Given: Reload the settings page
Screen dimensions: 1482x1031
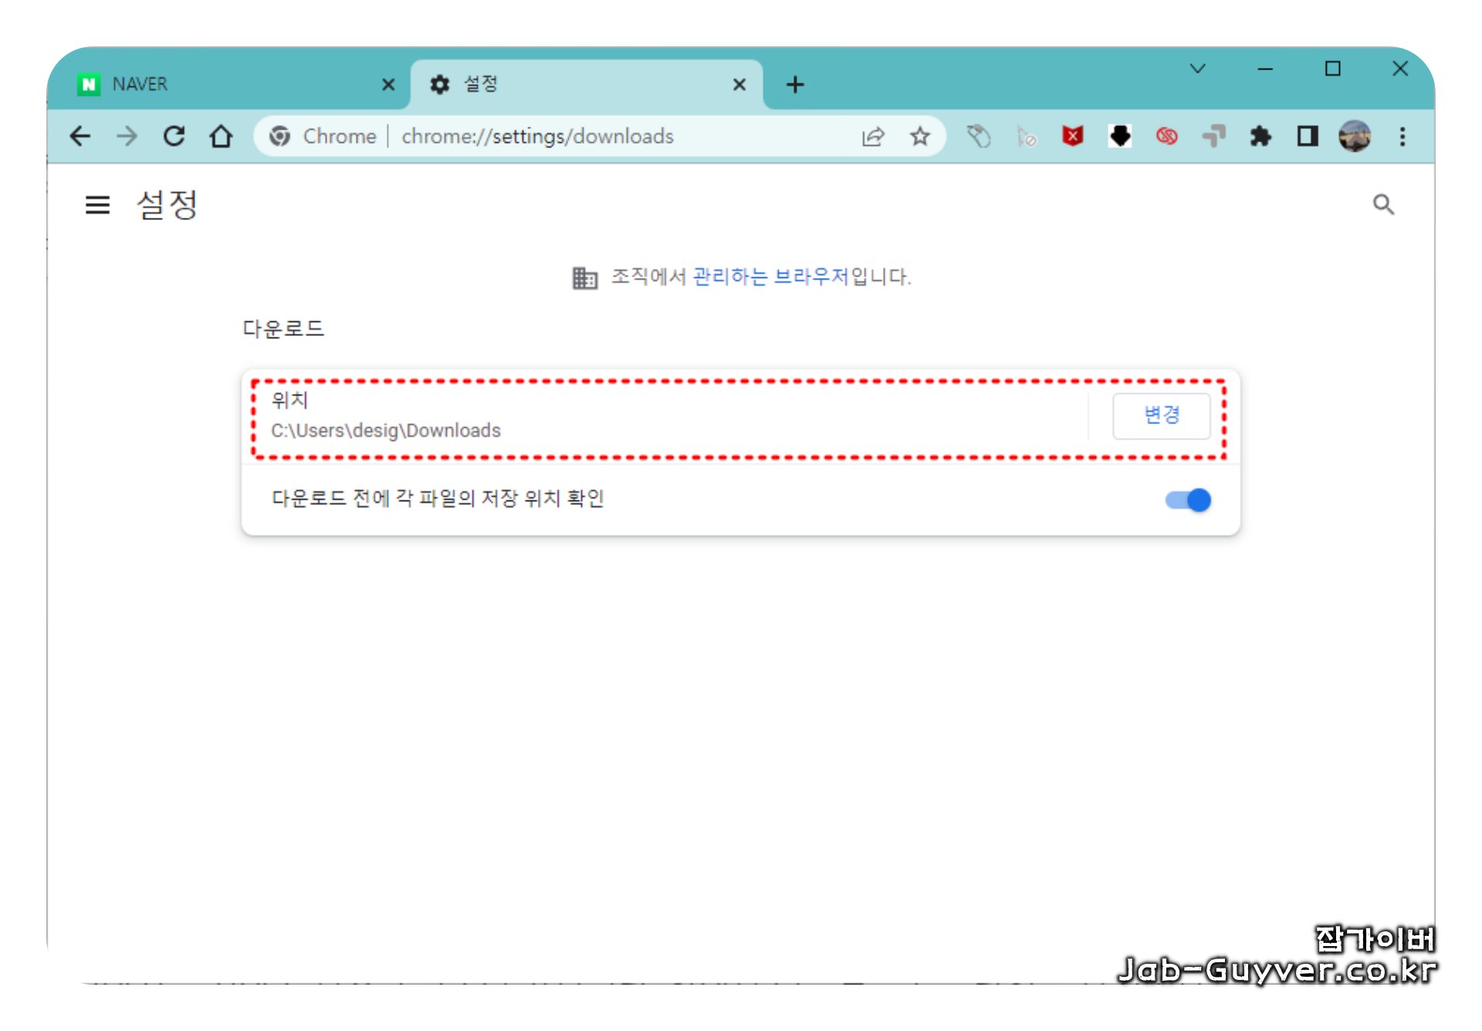Looking at the screenshot, I should pos(174,137).
